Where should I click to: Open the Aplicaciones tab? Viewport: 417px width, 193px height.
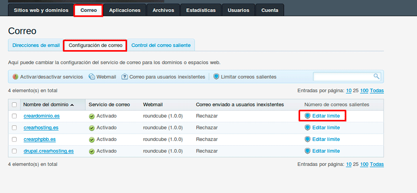(125, 10)
